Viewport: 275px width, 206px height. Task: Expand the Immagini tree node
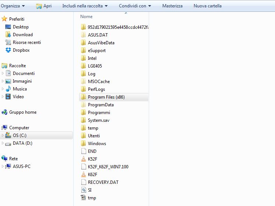(3, 81)
